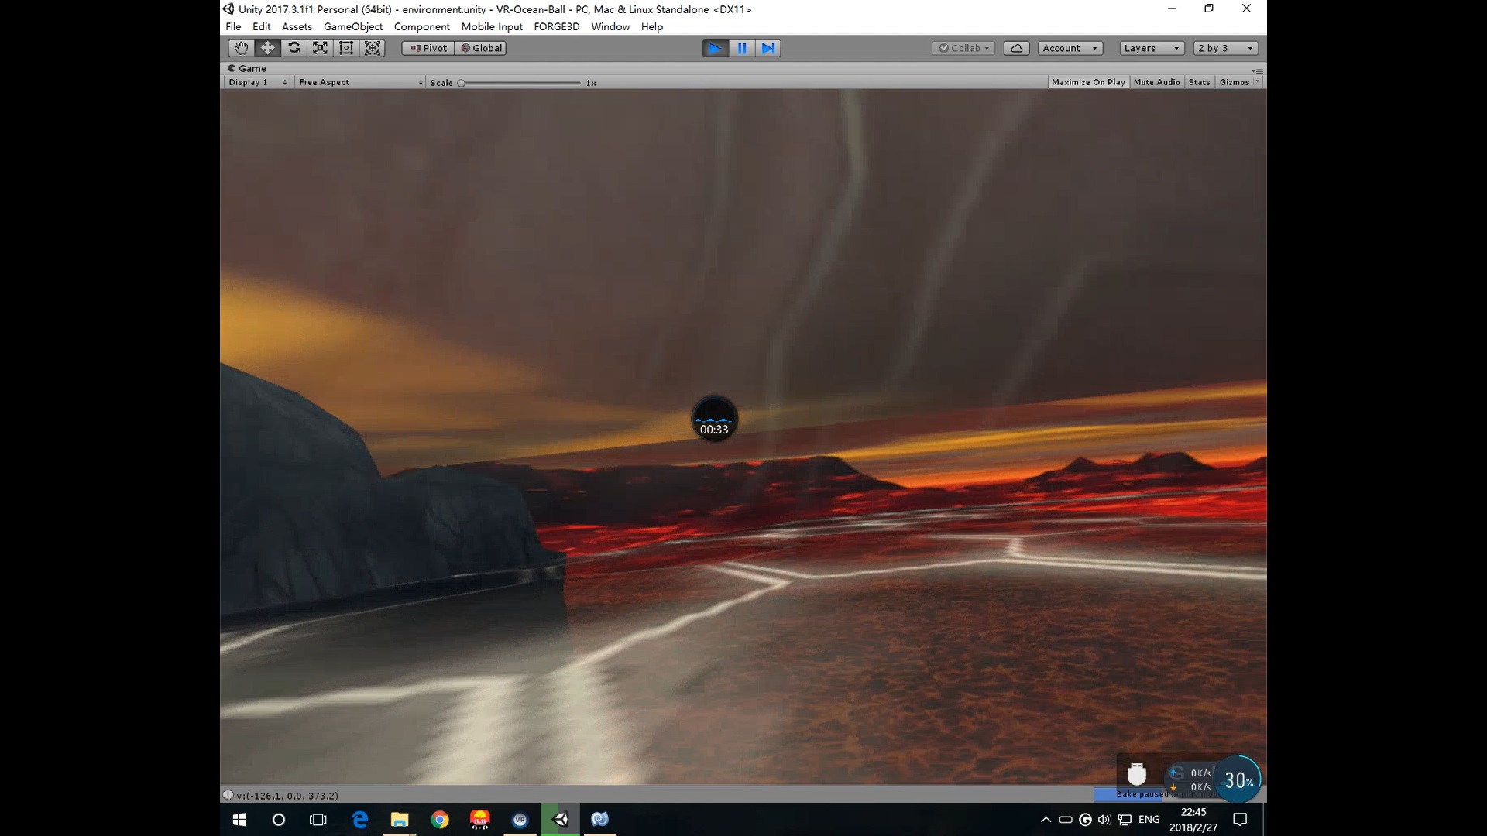Toggle Maximize On Play
The width and height of the screenshot is (1487, 836).
coord(1088,82)
